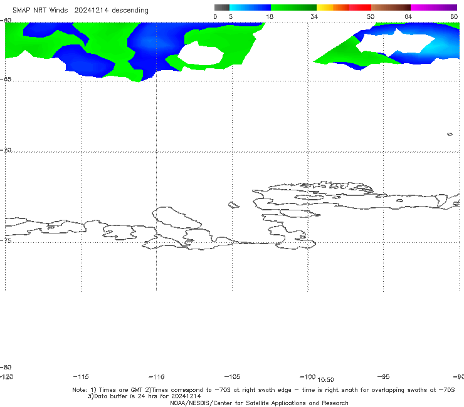Click the '-80' latitude axis label
The width and height of the screenshot is (464, 407).
[x=6, y=367]
